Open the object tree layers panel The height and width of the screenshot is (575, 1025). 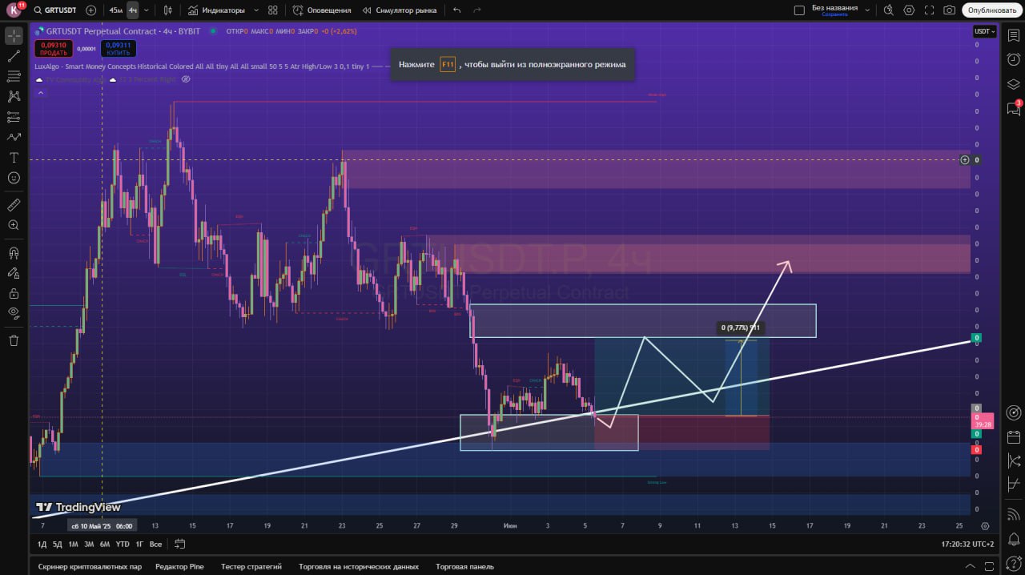[1013, 84]
